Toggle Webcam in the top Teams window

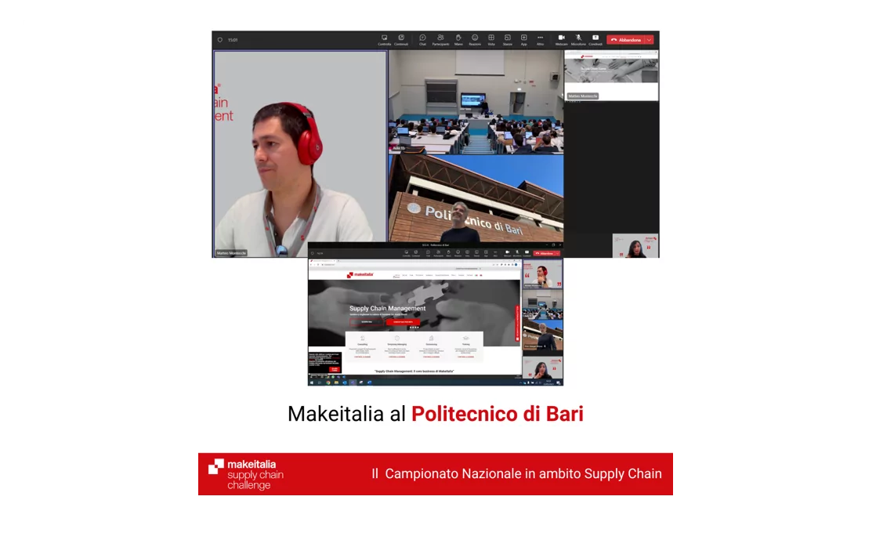(561, 40)
